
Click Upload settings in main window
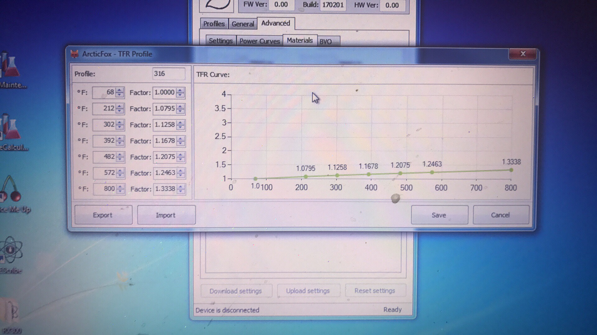point(308,291)
